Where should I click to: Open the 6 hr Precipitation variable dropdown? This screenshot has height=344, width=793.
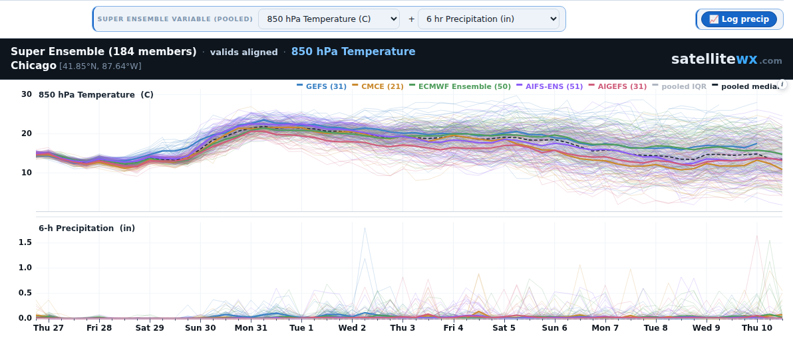tap(488, 19)
